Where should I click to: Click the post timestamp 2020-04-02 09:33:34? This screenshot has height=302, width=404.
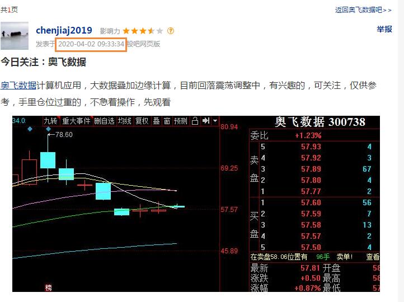(91, 44)
